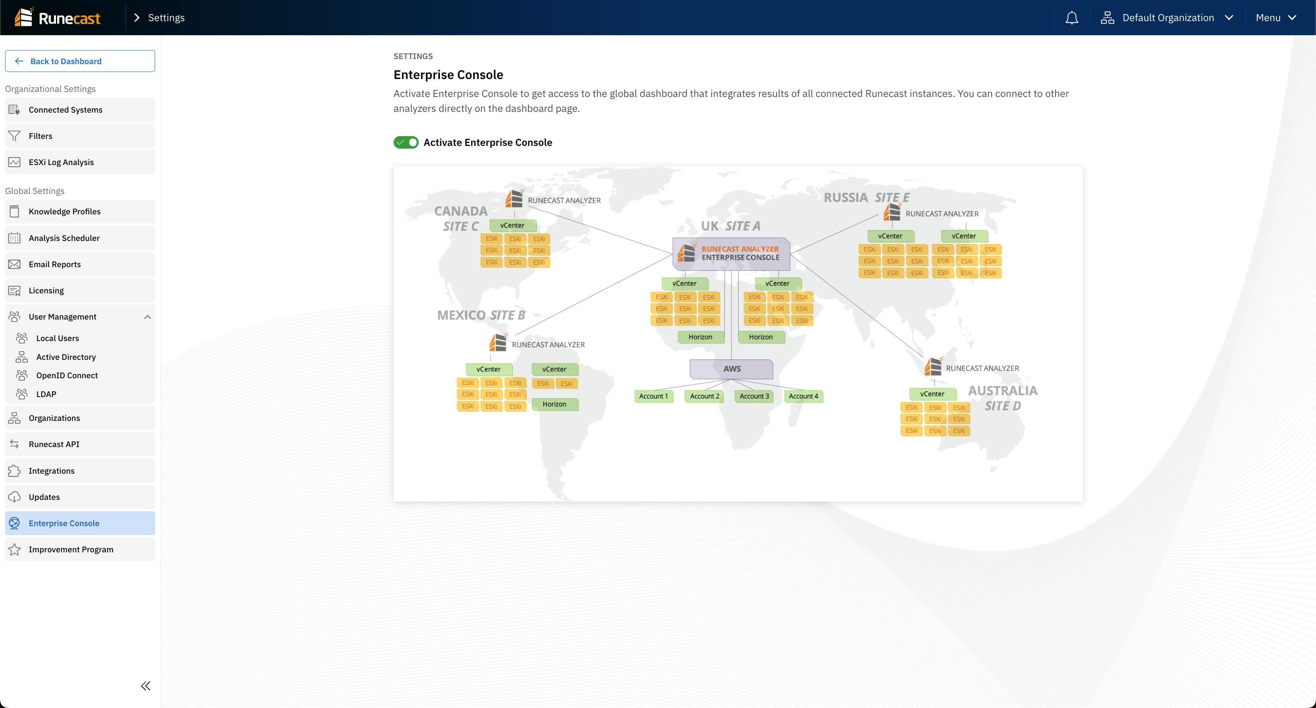
Task: Expand the Menu dropdown
Action: tap(1276, 18)
